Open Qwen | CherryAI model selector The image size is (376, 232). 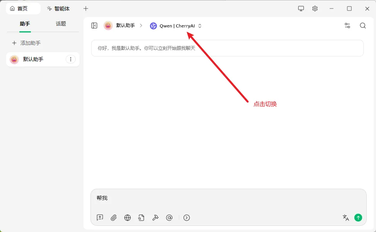(x=176, y=26)
